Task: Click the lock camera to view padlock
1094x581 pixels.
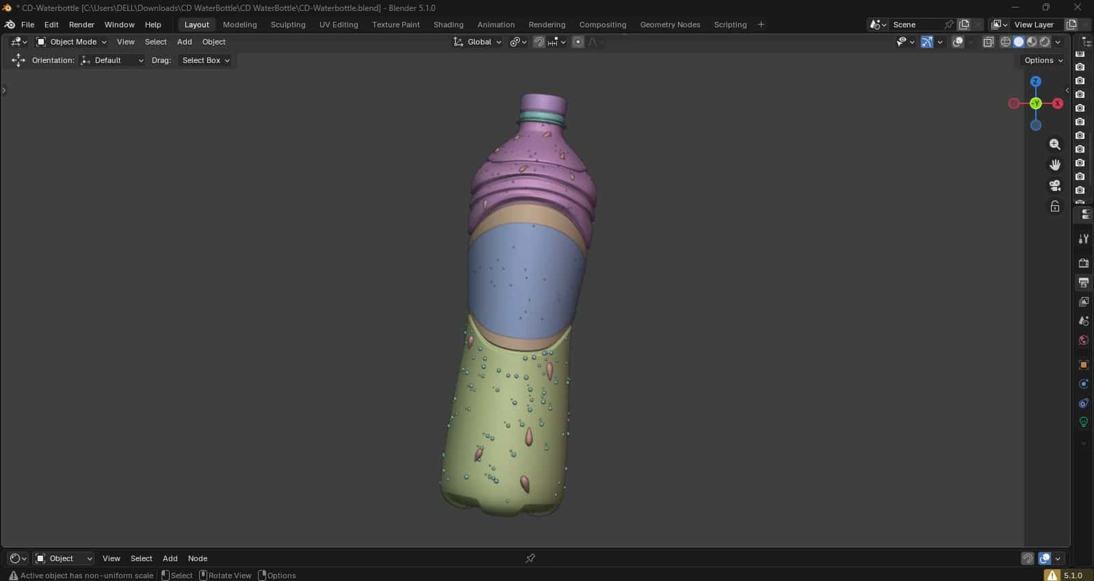Action: tap(1055, 206)
